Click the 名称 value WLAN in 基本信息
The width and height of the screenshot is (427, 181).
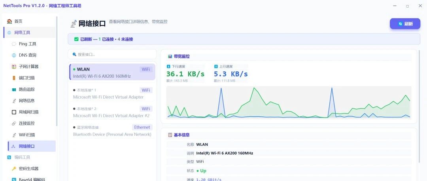[x=202, y=145]
